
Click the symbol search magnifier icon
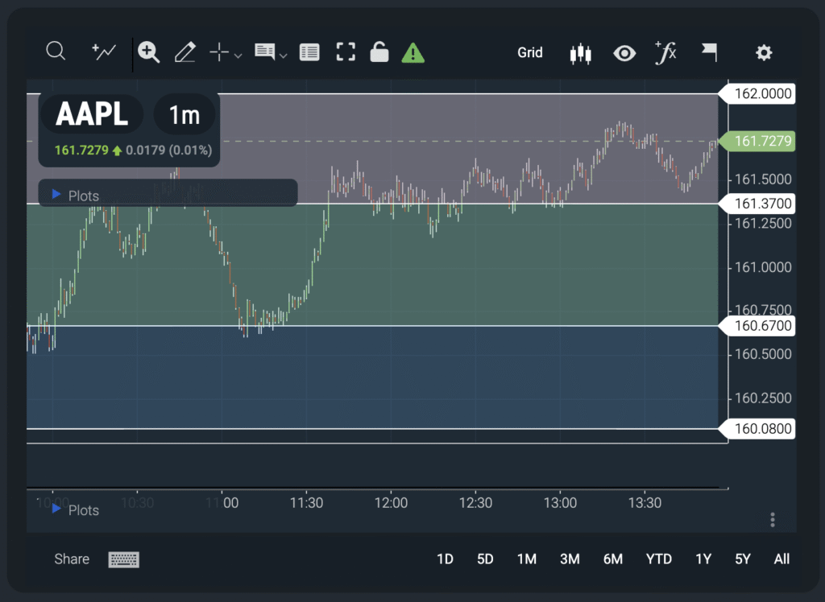pos(56,52)
